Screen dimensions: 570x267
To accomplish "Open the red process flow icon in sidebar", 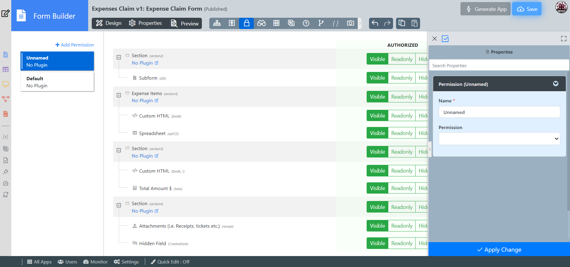I will [x=6, y=99].
